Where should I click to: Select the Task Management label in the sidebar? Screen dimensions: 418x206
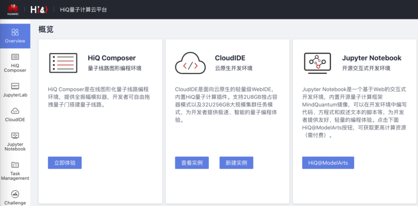(x=15, y=176)
